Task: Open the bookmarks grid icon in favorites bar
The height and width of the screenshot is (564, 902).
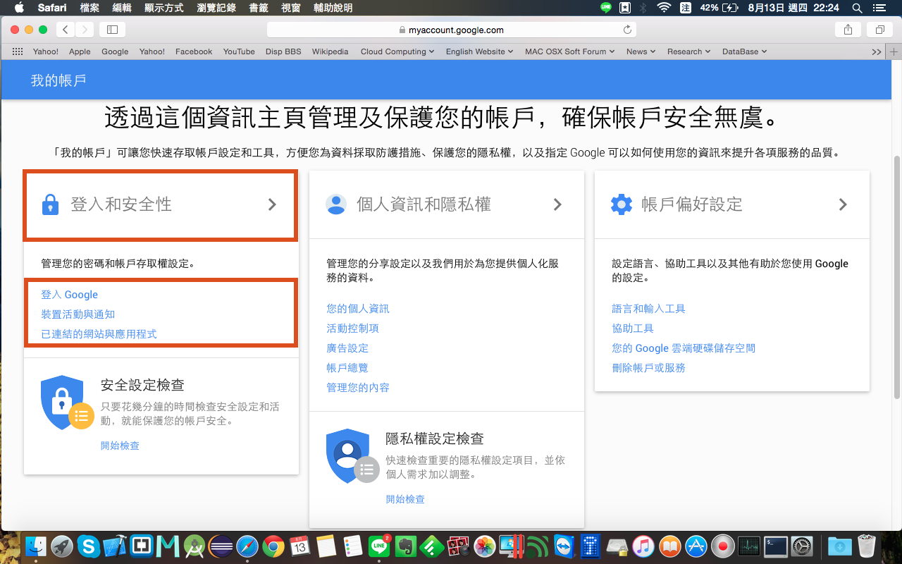Action: click(x=18, y=51)
